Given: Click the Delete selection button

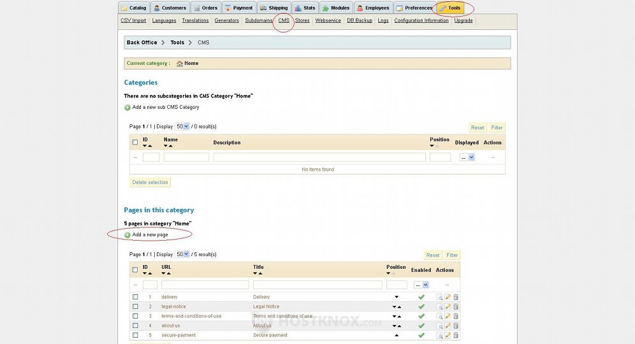Looking at the screenshot, I should coord(150,182).
